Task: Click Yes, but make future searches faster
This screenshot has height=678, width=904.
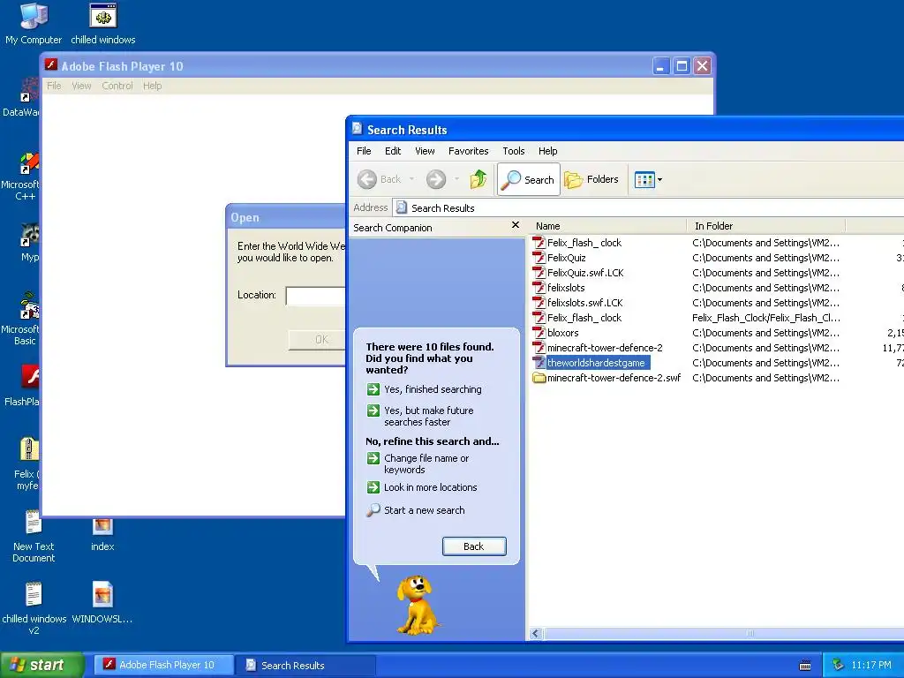Action: click(x=421, y=416)
